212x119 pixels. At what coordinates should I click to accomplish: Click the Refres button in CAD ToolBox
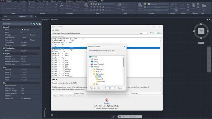(x=152, y=33)
